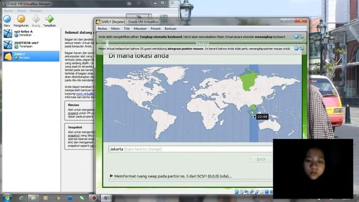
Task: Open Bantuan menu in SABILY VM window
Action: click(x=171, y=29)
